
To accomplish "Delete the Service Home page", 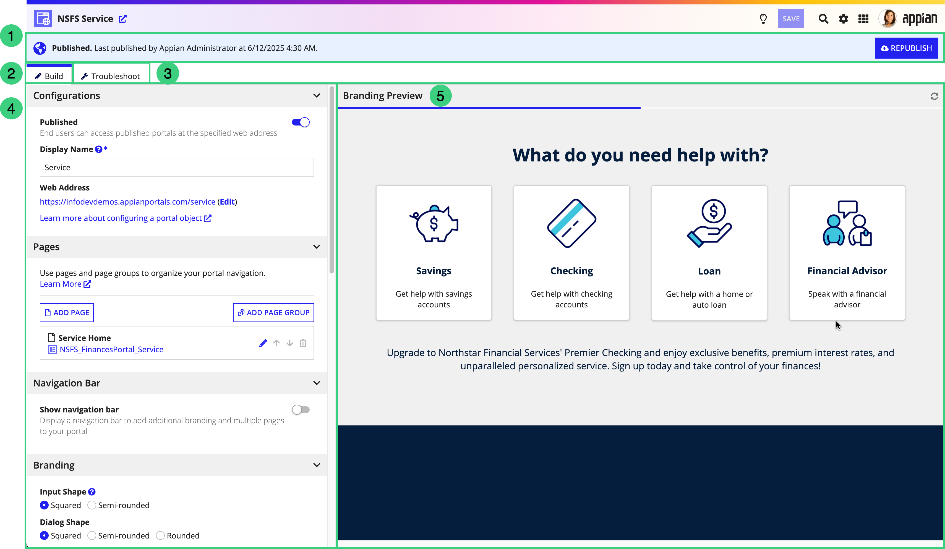I will (x=303, y=343).
